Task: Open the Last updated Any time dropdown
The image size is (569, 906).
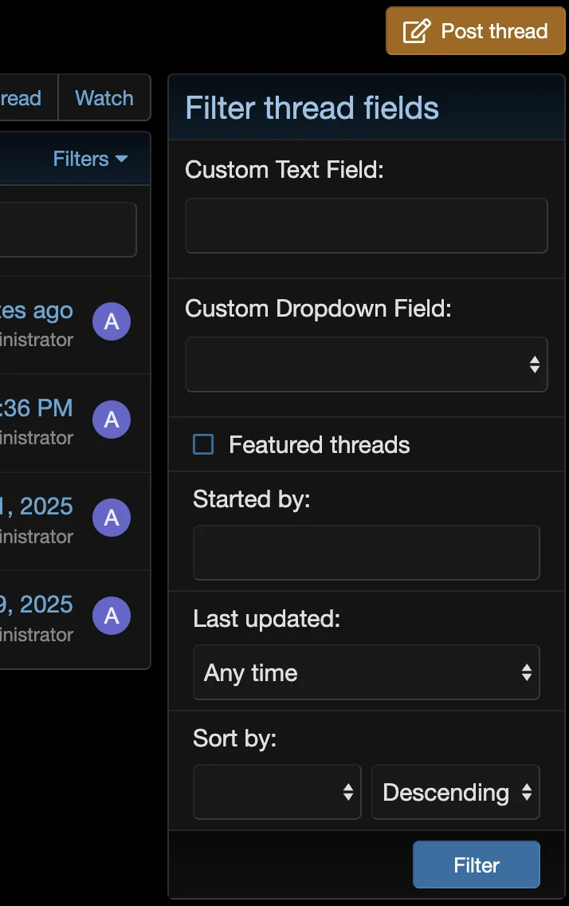Action: pos(366,672)
